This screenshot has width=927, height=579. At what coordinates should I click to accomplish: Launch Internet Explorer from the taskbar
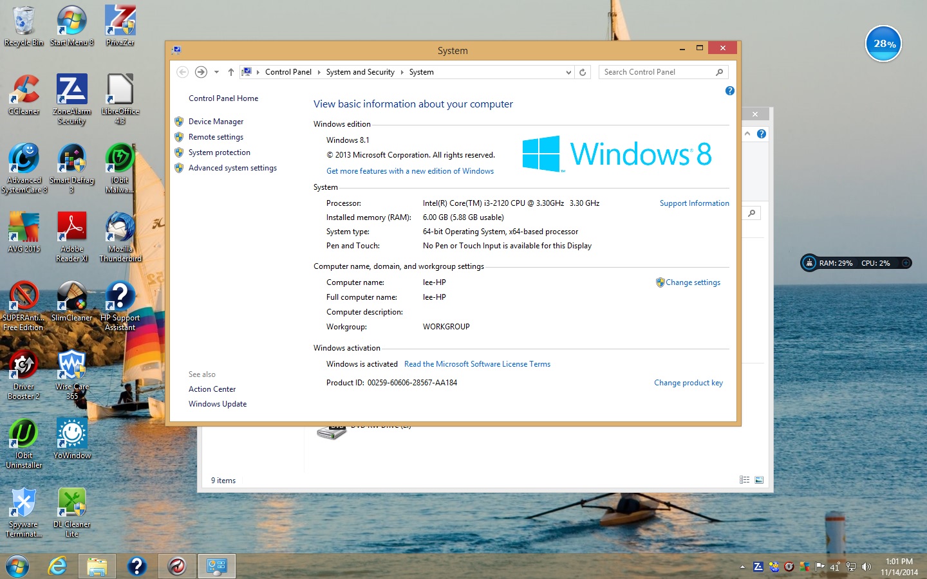pos(58,566)
